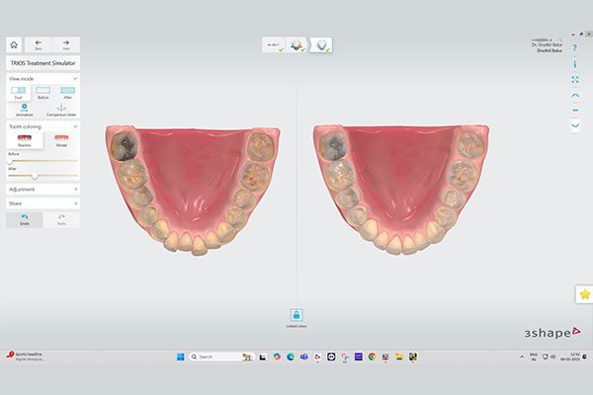Screen dimensions: 593x395
Task: Open the 3Shape app from the taskbar
Action: (317, 356)
